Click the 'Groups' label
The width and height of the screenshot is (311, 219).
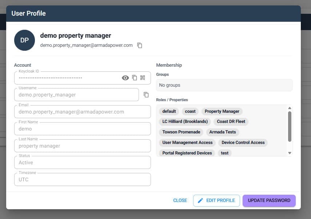[x=163, y=75]
